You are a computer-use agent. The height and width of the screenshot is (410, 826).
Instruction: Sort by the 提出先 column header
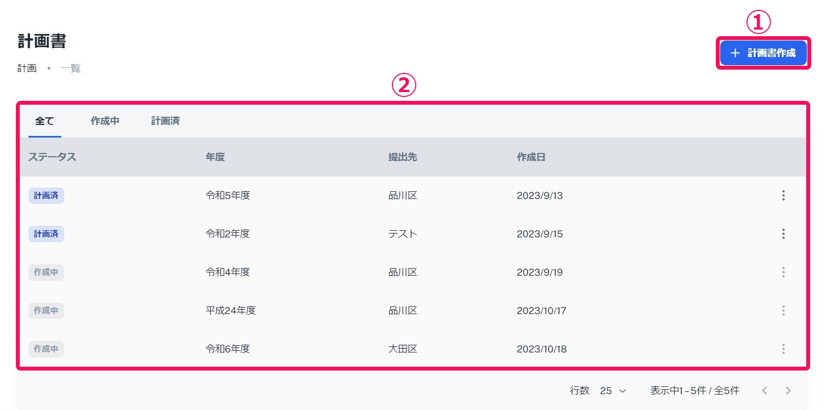click(x=403, y=157)
